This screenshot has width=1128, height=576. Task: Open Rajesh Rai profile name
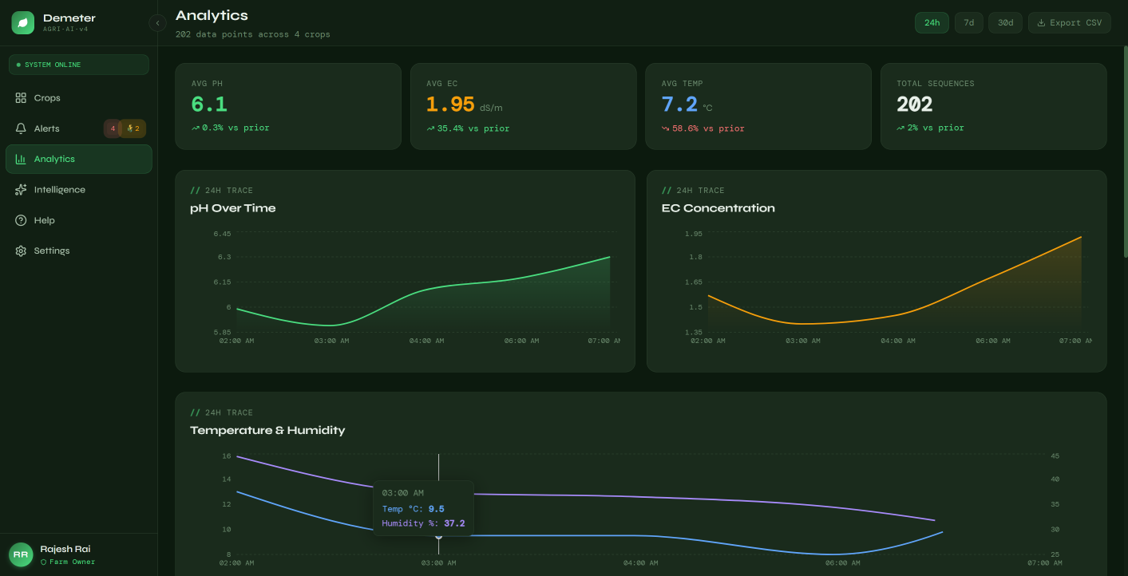click(x=65, y=549)
